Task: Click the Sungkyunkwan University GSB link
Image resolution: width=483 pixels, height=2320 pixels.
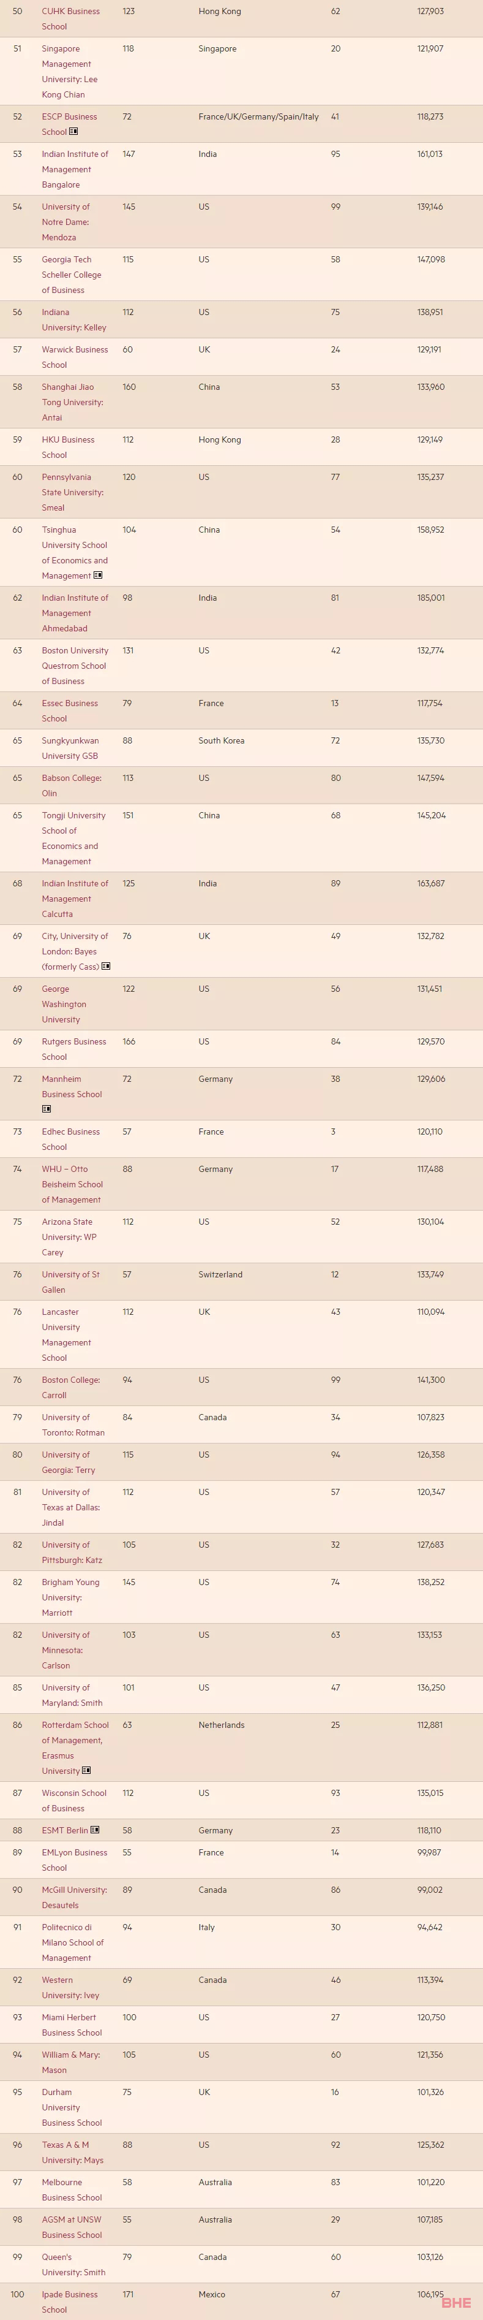Action: [x=70, y=748]
